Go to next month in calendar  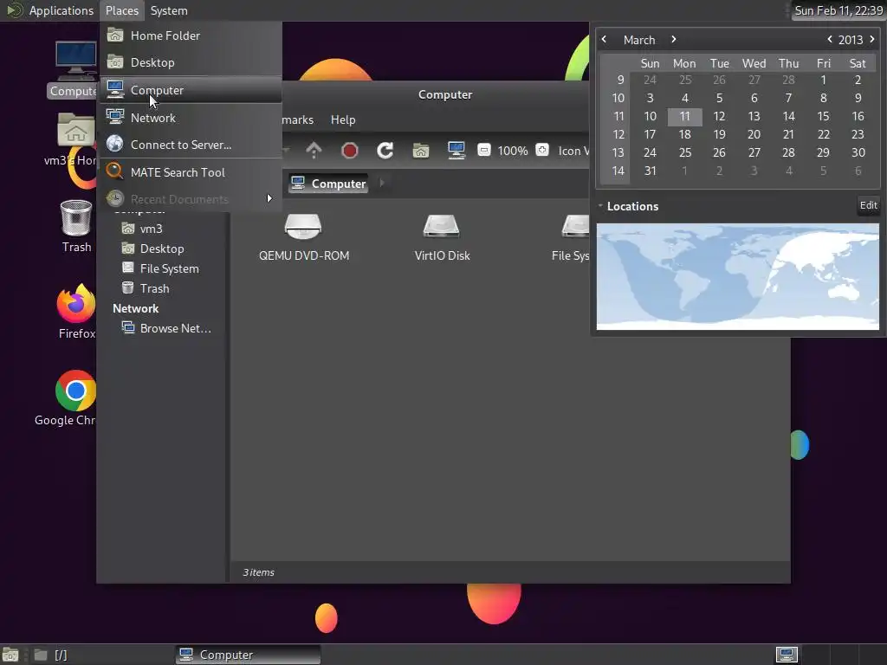click(x=673, y=40)
